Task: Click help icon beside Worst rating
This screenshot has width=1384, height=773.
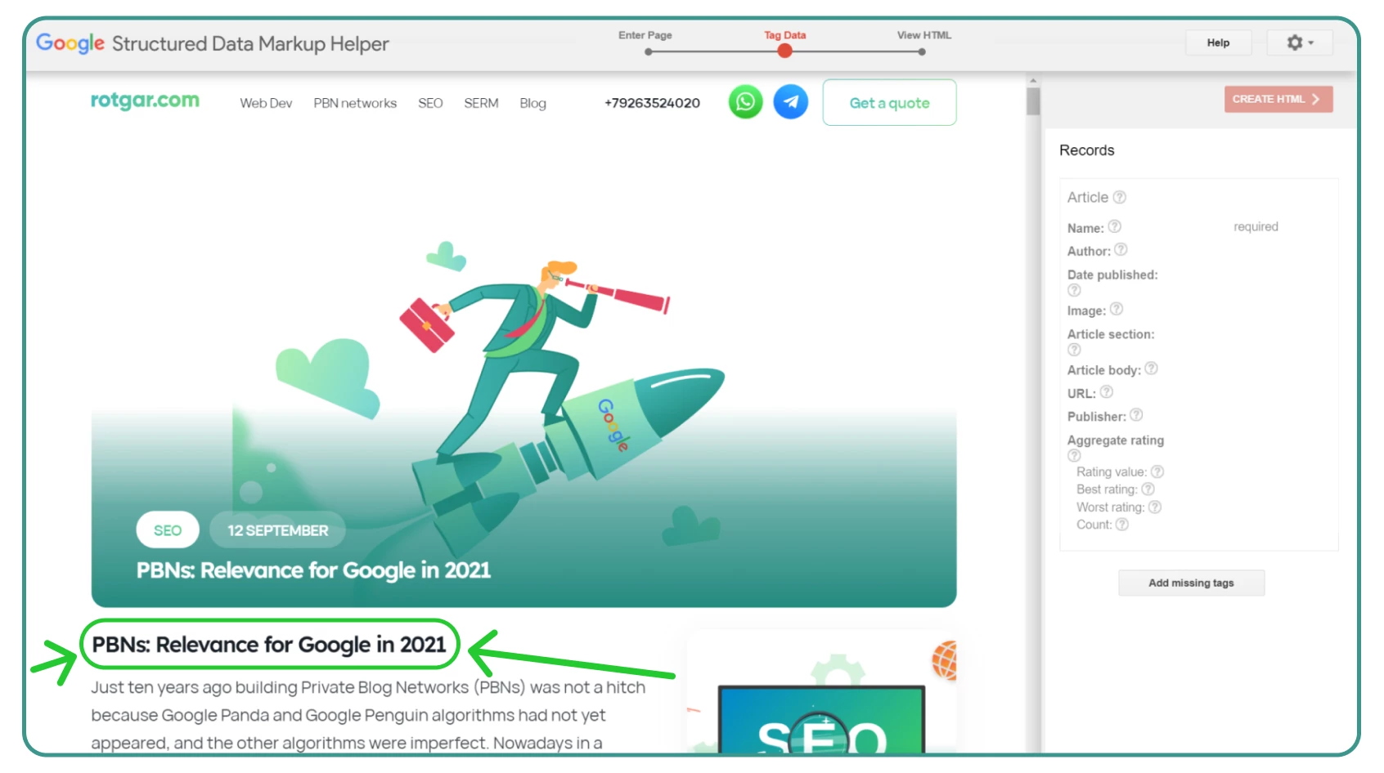Action: click(1155, 507)
